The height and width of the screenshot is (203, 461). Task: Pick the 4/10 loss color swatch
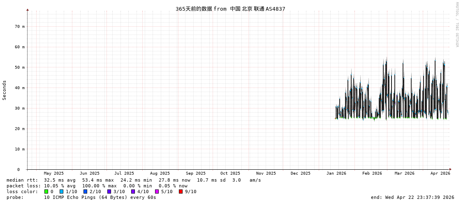(x=133, y=191)
